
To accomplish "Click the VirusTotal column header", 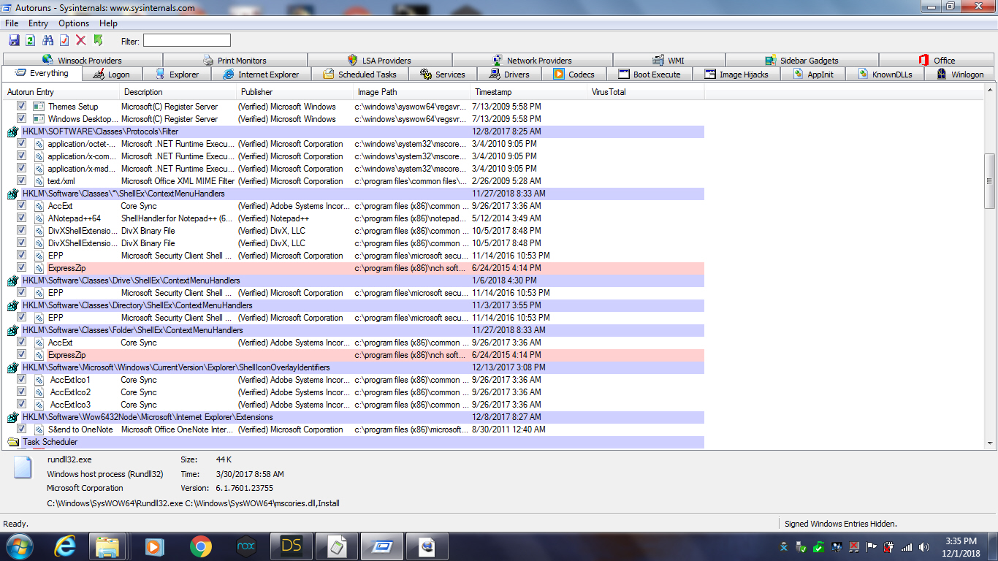I will pos(646,92).
